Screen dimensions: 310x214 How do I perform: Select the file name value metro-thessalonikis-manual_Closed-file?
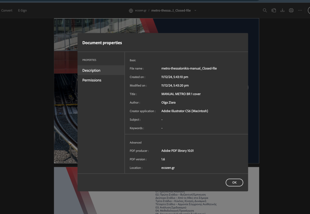point(189,68)
